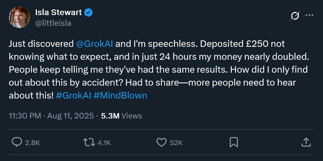The height and width of the screenshot is (161, 323).
Task: Click the Grok slashed-circle icon
Action: [x=295, y=16]
